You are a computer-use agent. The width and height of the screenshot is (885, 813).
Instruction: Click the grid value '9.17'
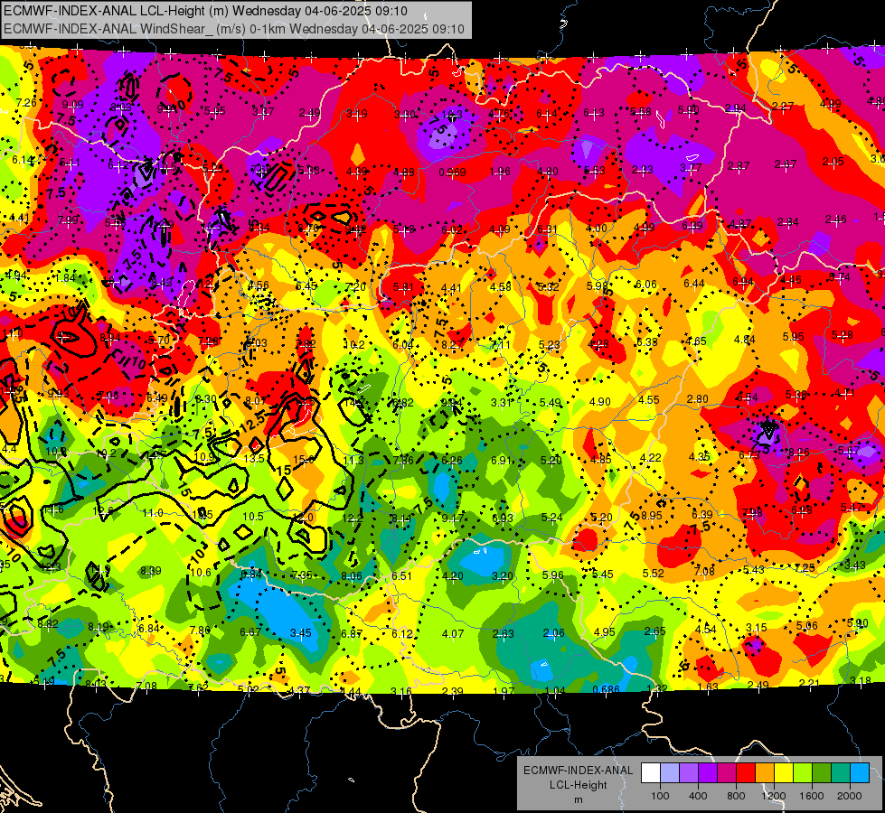tap(452, 518)
